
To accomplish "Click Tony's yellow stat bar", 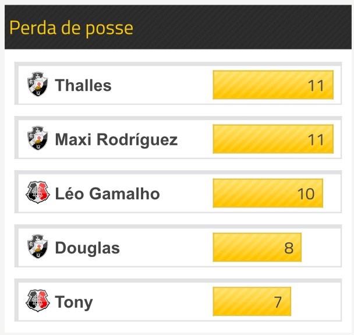I will (252, 302).
